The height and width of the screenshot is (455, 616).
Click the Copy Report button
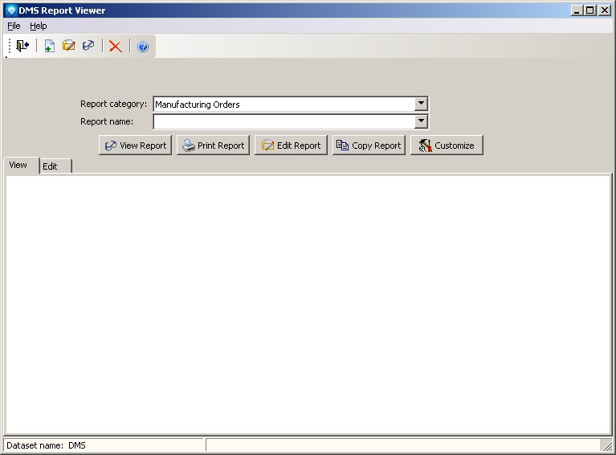(x=369, y=146)
